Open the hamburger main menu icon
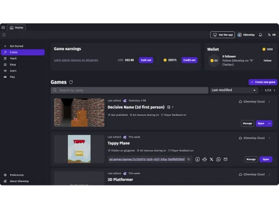This screenshot has height=209, width=279. (3, 28)
